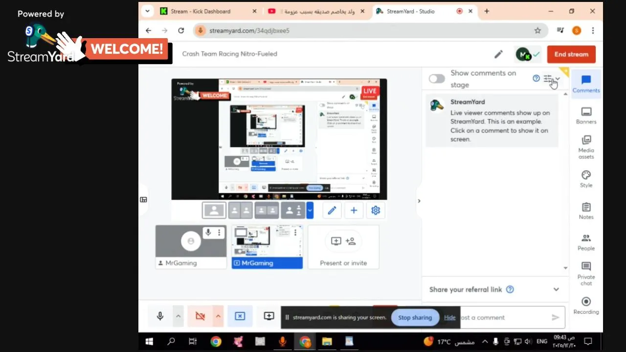Image resolution: width=626 pixels, height=352 pixels.
Task: Toggle Show comments on stage switch
Action: coord(437,79)
